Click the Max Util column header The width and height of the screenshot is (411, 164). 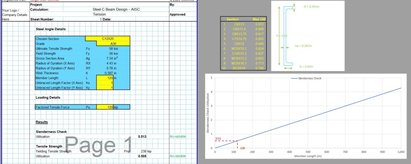coord(259,19)
